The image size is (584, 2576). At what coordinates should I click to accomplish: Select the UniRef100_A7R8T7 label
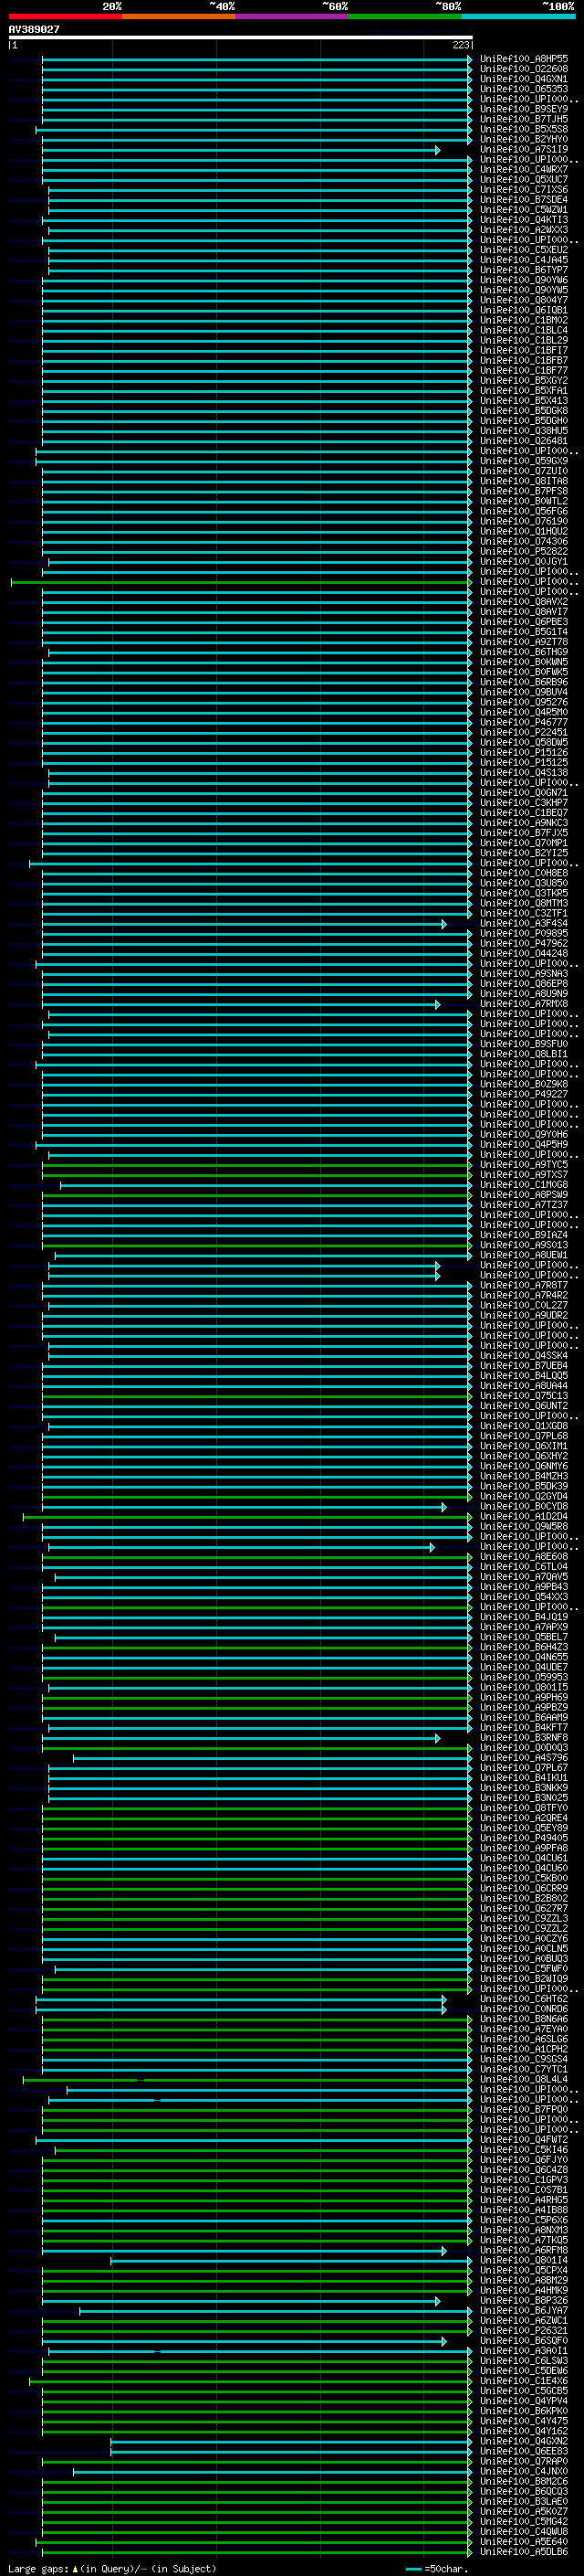tap(524, 1285)
